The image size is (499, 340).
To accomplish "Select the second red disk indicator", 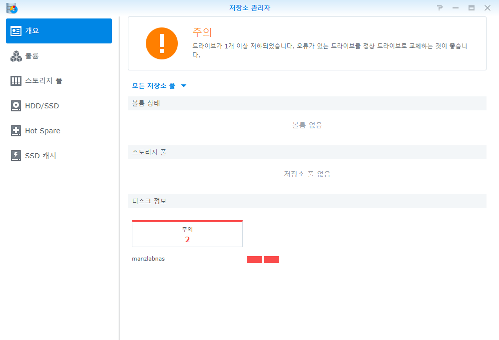I will 272,260.
